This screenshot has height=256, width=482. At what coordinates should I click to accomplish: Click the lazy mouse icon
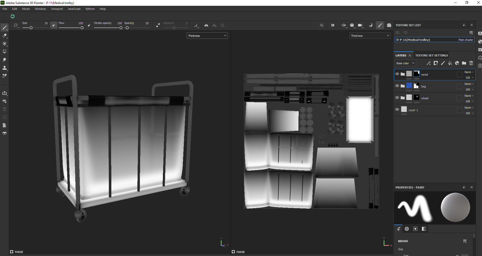(x=158, y=25)
